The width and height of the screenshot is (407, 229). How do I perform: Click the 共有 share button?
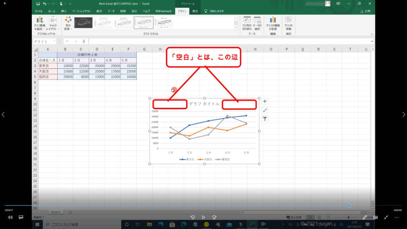(x=366, y=11)
